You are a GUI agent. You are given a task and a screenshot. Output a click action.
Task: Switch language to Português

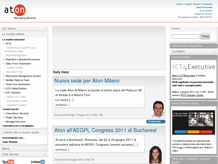pos(207,4)
